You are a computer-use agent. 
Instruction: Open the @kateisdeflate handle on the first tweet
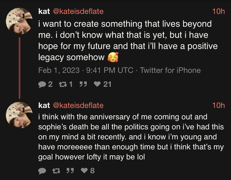(x=78, y=11)
